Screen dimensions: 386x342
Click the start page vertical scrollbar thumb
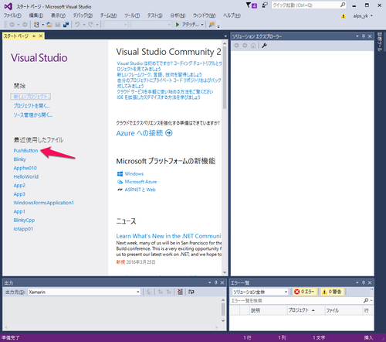click(x=225, y=78)
